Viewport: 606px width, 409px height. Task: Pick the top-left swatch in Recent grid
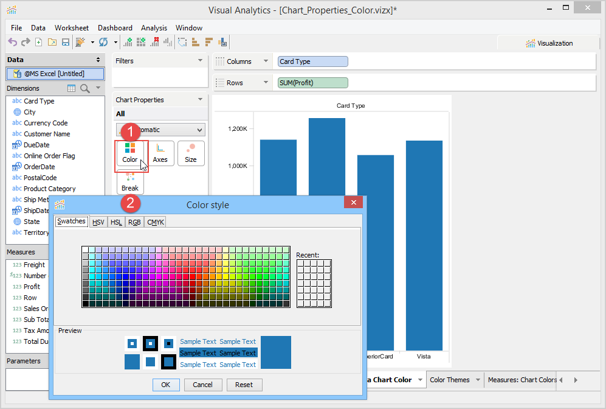[x=300, y=264]
